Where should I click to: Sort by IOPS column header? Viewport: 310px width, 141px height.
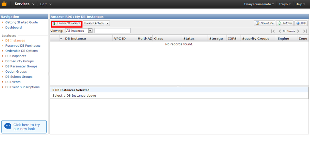[x=232, y=39]
